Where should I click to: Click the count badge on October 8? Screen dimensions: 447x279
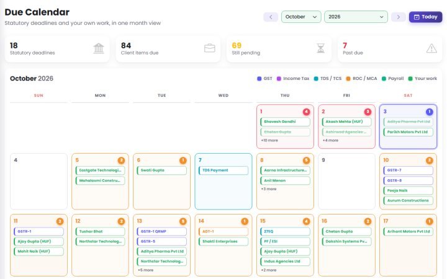point(306,161)
